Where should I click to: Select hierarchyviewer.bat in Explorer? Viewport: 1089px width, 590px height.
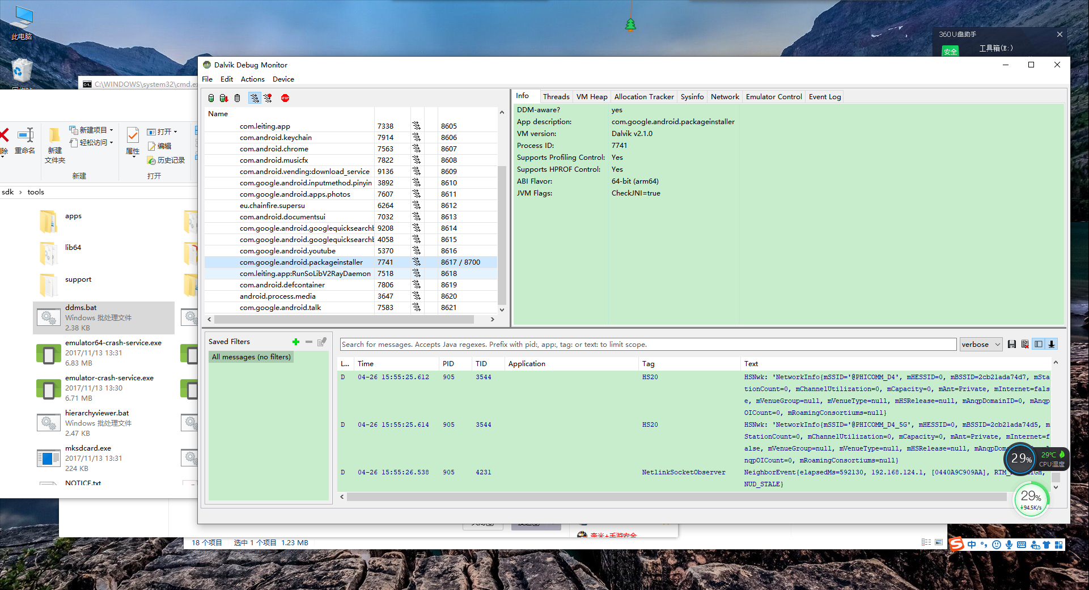point(104,423)
